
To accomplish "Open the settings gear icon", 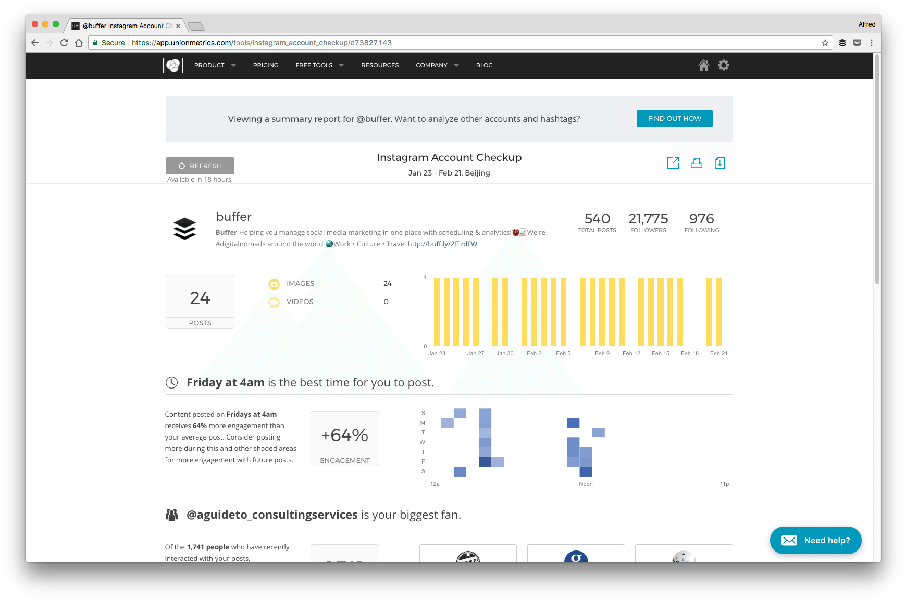I will tap(724, 65).
